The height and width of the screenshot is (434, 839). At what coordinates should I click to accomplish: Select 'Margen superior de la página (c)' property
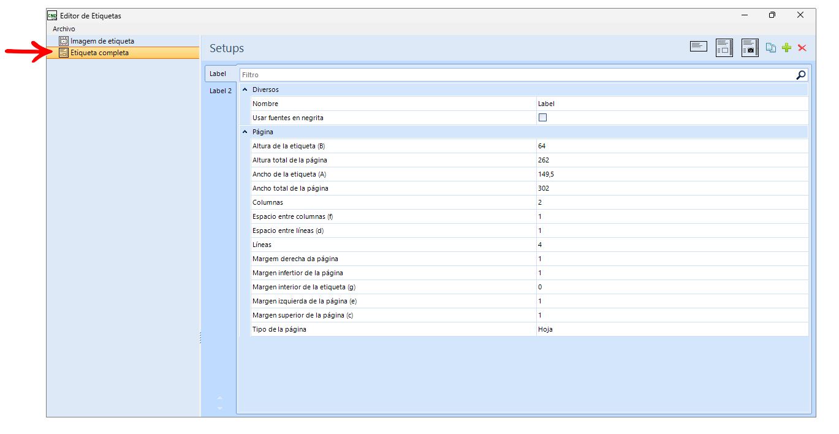tap(303, 315)
